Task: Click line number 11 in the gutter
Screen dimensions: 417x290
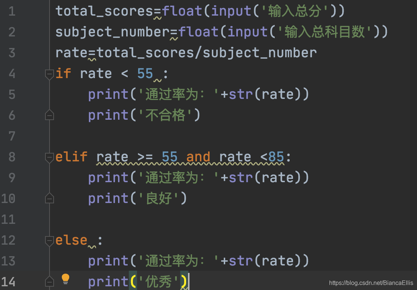Action: (8, 220)
